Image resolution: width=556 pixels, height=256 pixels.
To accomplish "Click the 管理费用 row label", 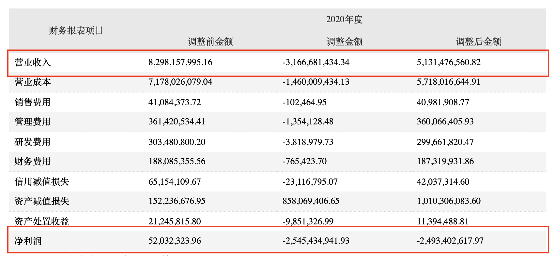I will click(33, 122).
